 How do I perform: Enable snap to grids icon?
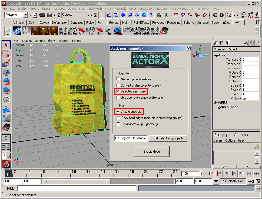[176, 15]
